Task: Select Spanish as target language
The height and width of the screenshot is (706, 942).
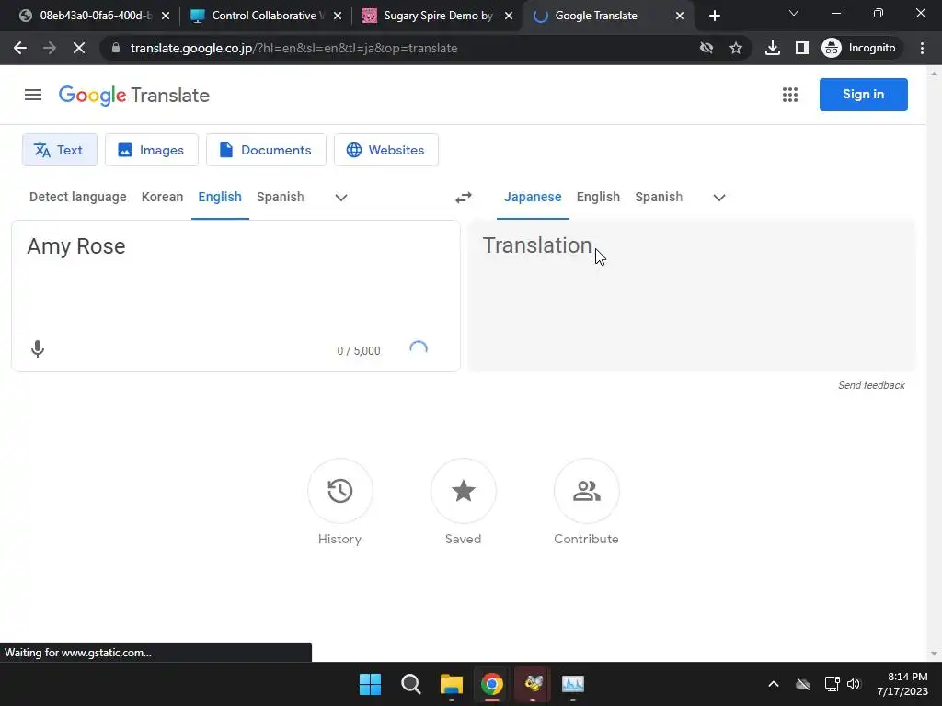Action: [659, 197]
